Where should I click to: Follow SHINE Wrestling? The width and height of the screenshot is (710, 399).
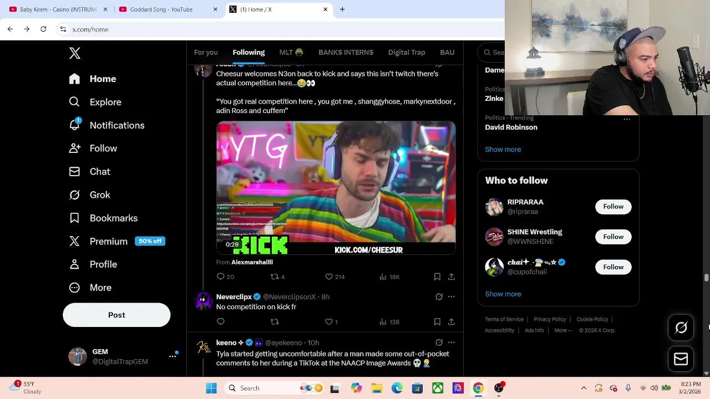tap(613, 237)
